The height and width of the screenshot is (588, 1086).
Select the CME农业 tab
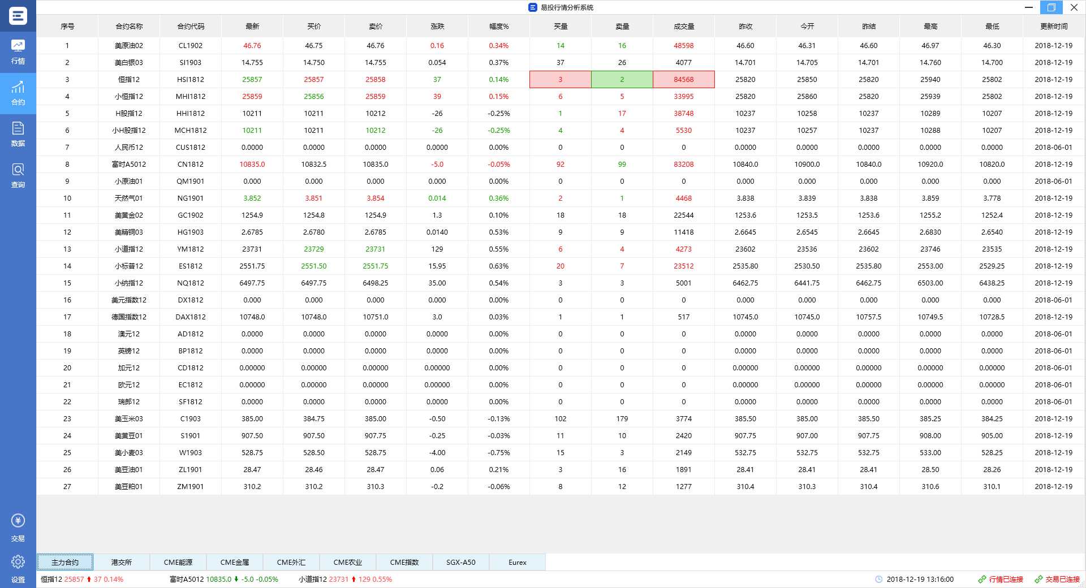click(x=348, y=562)
